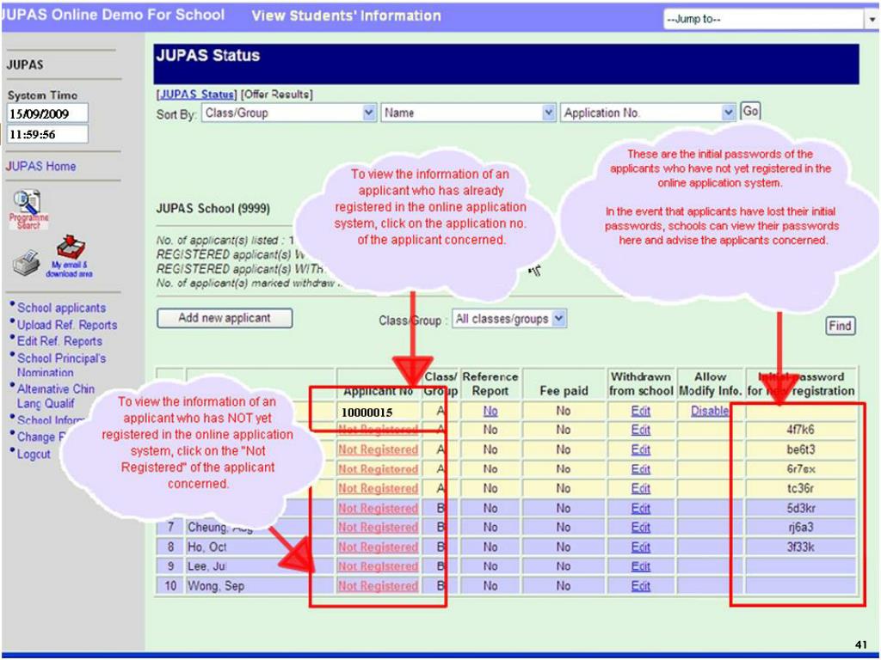This screenshot has width=881, height=660.
Task: Open the Jump to dropdown
Action: (770, 20)
